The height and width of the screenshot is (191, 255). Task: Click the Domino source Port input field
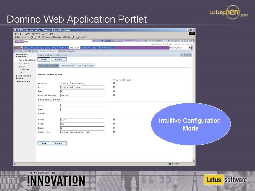tap(82, 91)
